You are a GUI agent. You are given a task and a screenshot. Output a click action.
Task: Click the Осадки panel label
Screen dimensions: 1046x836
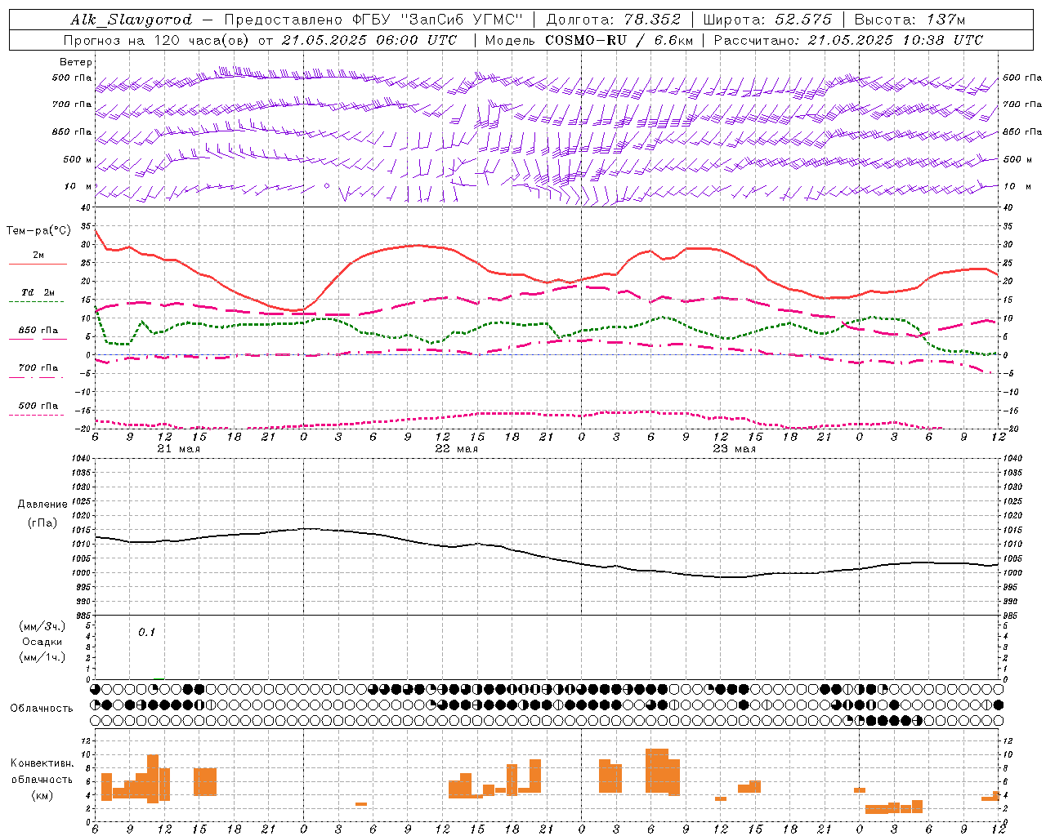coord(42,642)
